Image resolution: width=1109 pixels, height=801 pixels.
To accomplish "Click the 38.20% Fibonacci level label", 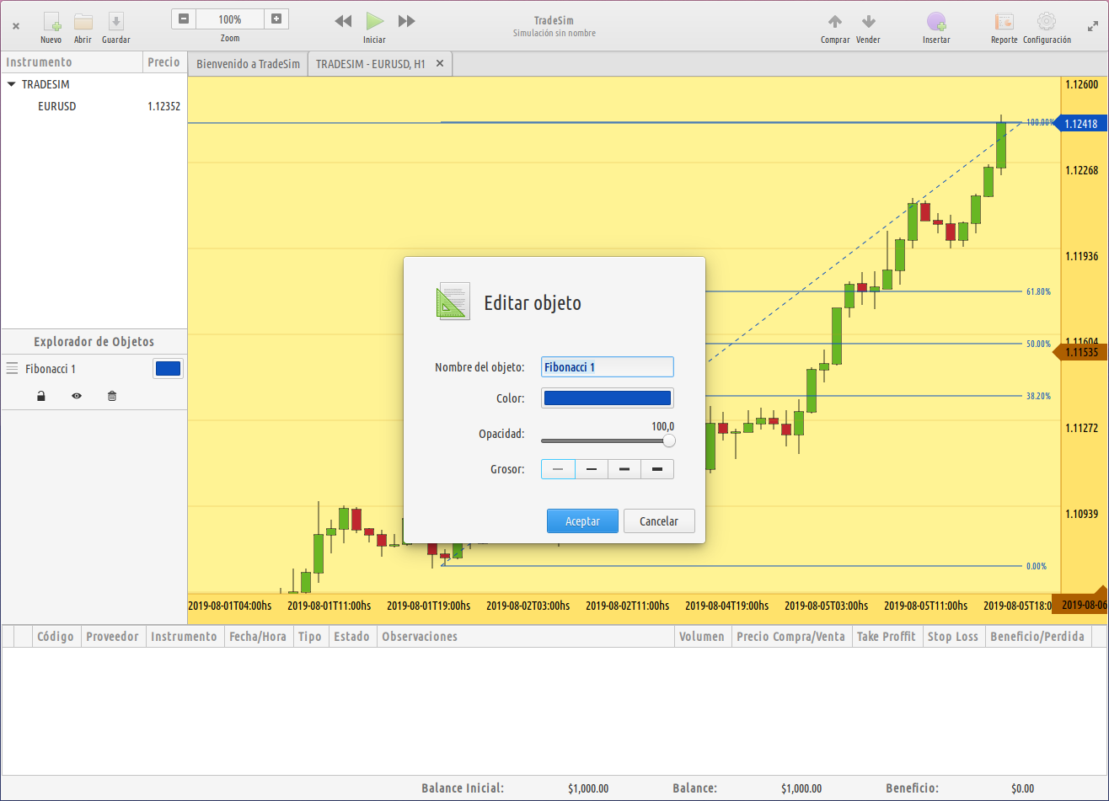I will 1038,396.
